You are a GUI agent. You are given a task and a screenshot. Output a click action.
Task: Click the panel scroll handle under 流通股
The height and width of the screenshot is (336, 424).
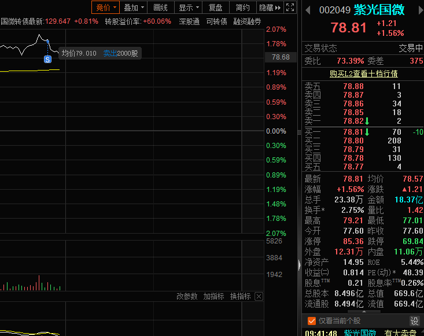tap(364, 311)
